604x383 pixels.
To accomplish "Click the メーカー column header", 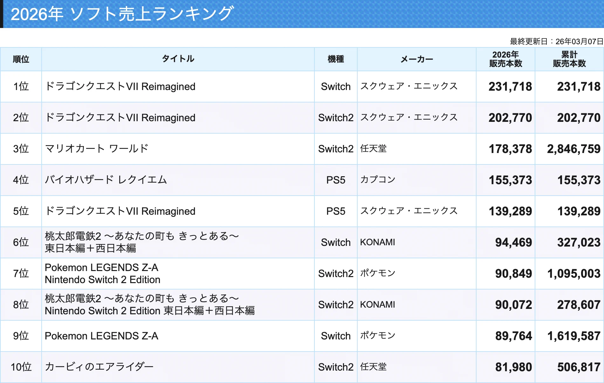I will coord(417,59).
